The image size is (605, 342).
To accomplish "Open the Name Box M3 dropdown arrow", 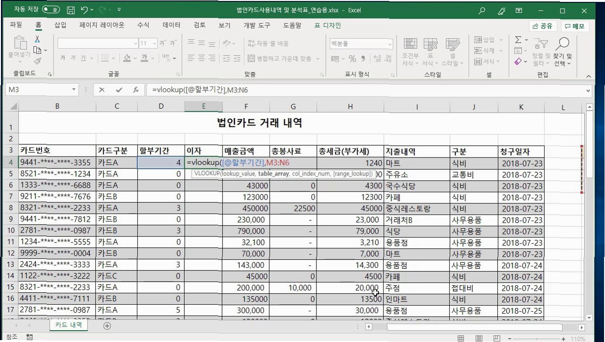I will (74, 90).
